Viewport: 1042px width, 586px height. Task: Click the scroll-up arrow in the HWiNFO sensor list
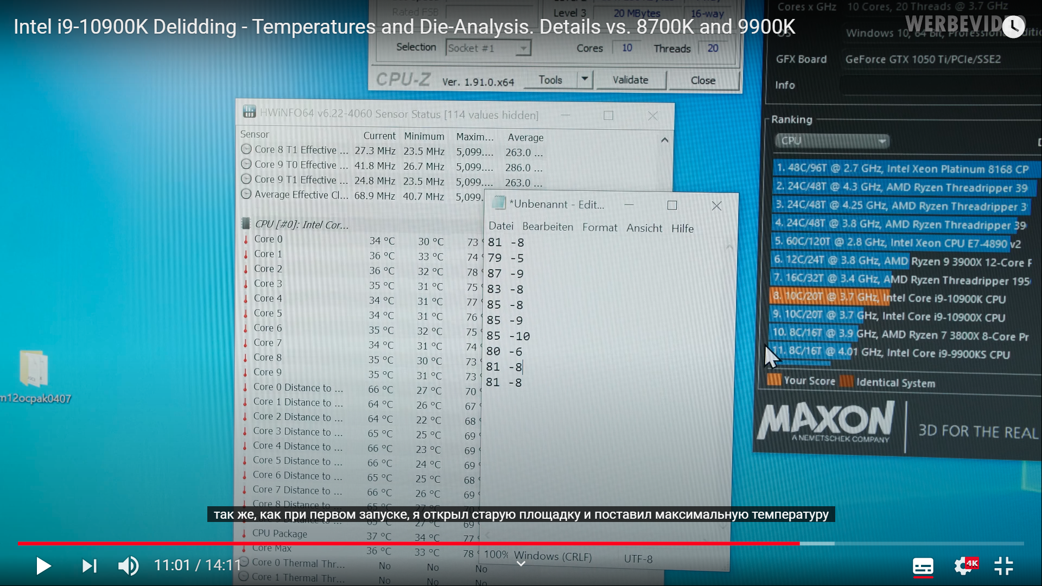(x=664, y=140)
